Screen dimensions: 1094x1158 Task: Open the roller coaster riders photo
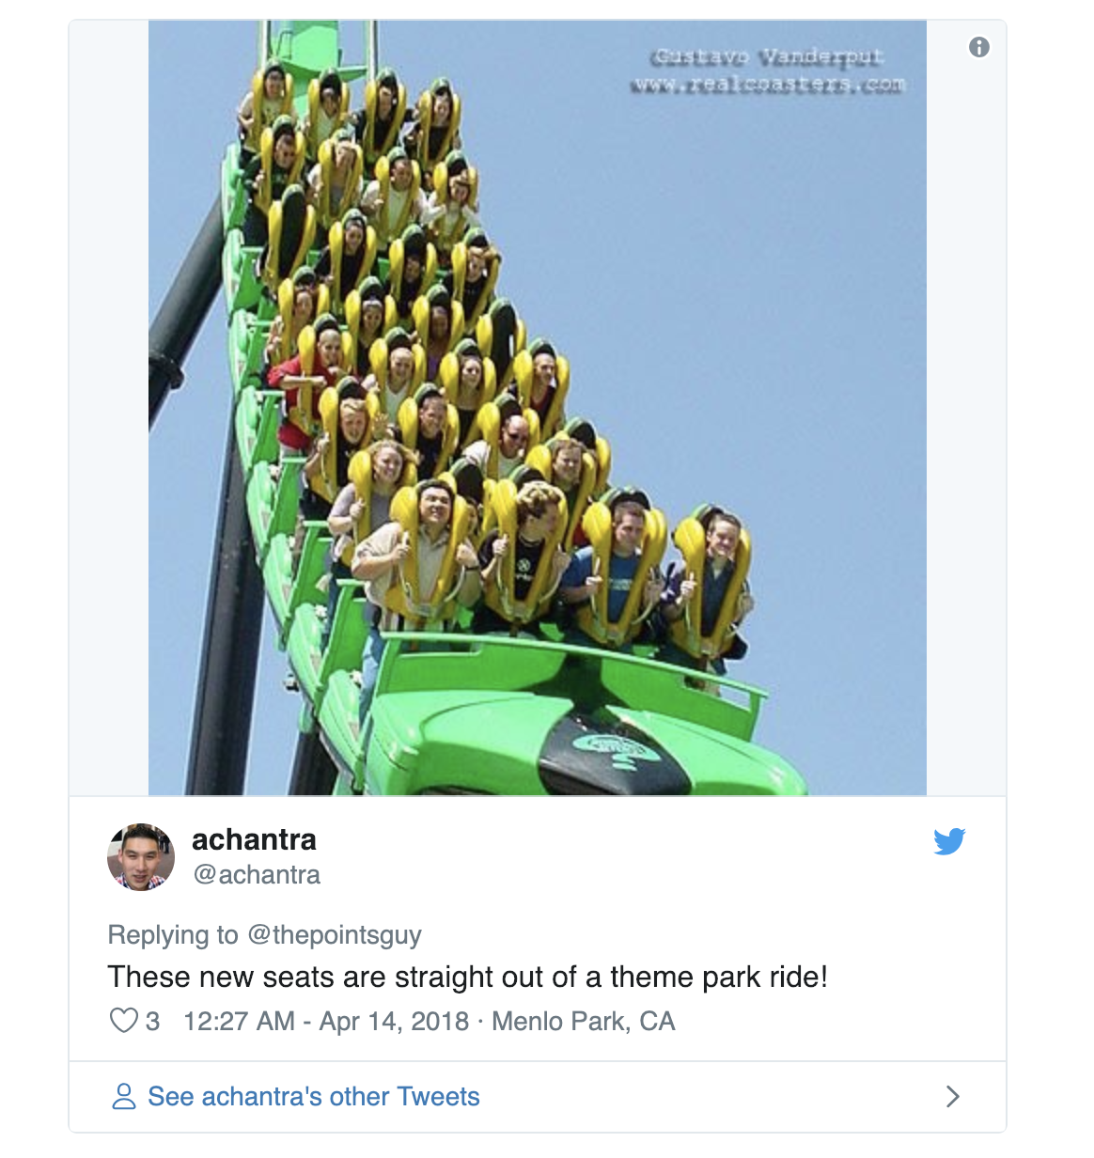(538, 408)
